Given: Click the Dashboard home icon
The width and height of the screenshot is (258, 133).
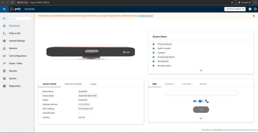Looking at the screenshot, I should pyautogui.click(x=4, y=26).
